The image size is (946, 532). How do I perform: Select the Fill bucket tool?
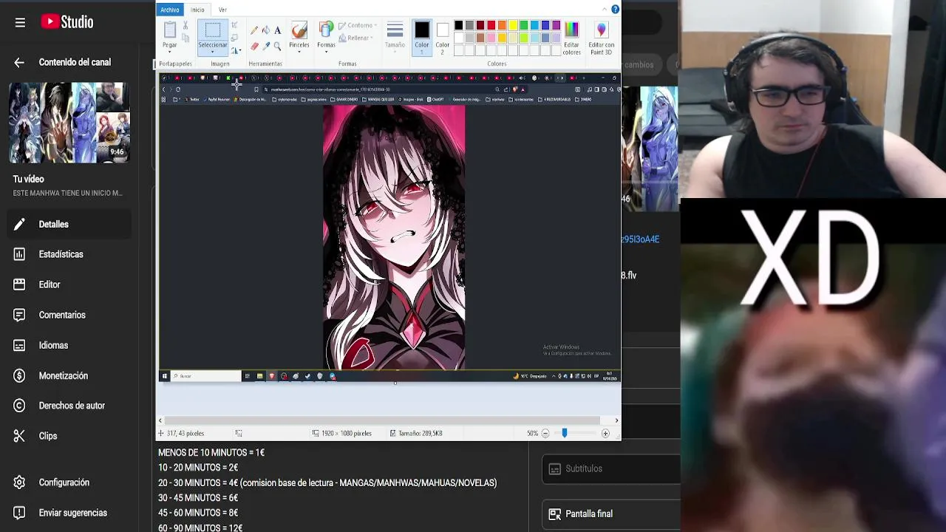(x=266, y=30)
